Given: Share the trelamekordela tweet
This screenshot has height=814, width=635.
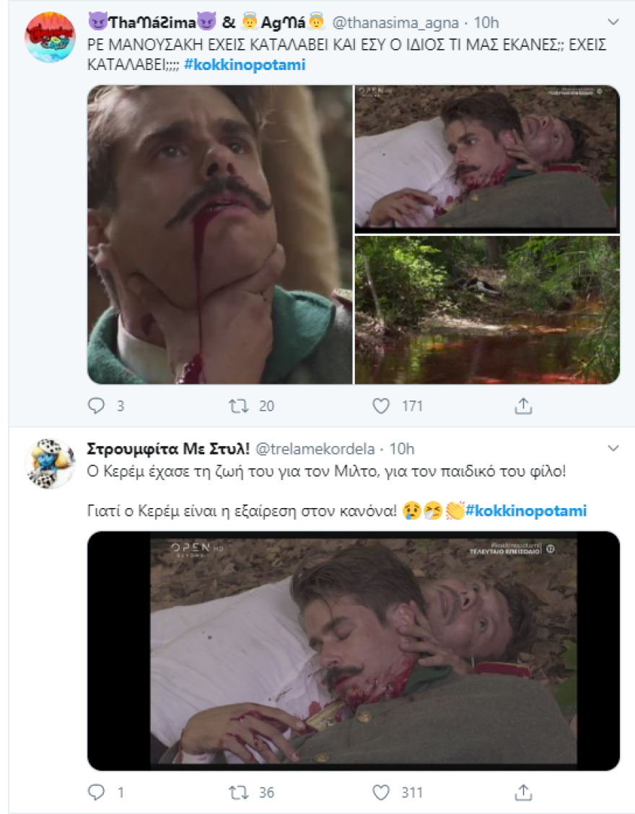Looking at the screenshot, I should [523, 792].
